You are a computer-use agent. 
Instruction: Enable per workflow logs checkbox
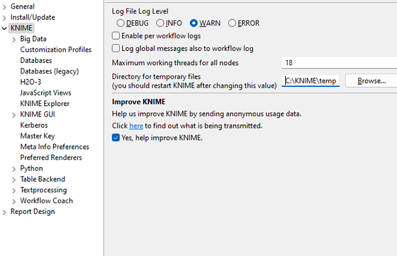(116, 36)
